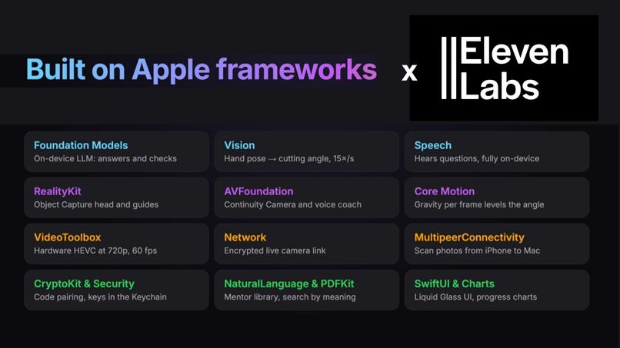Click 'Liquid Glass UI, progress charts' text
The width and height of the screenshot is (620, 348).
click(475, 297)
